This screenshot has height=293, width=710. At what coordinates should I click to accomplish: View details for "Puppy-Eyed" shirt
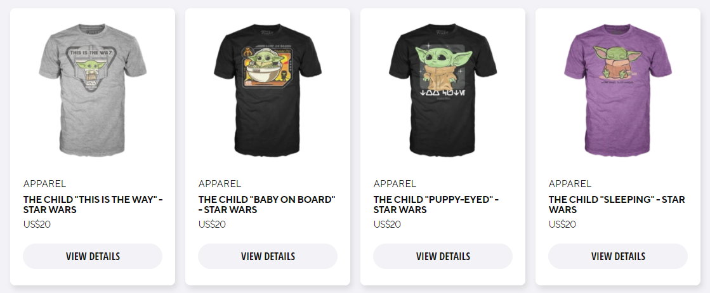point(443,256)
